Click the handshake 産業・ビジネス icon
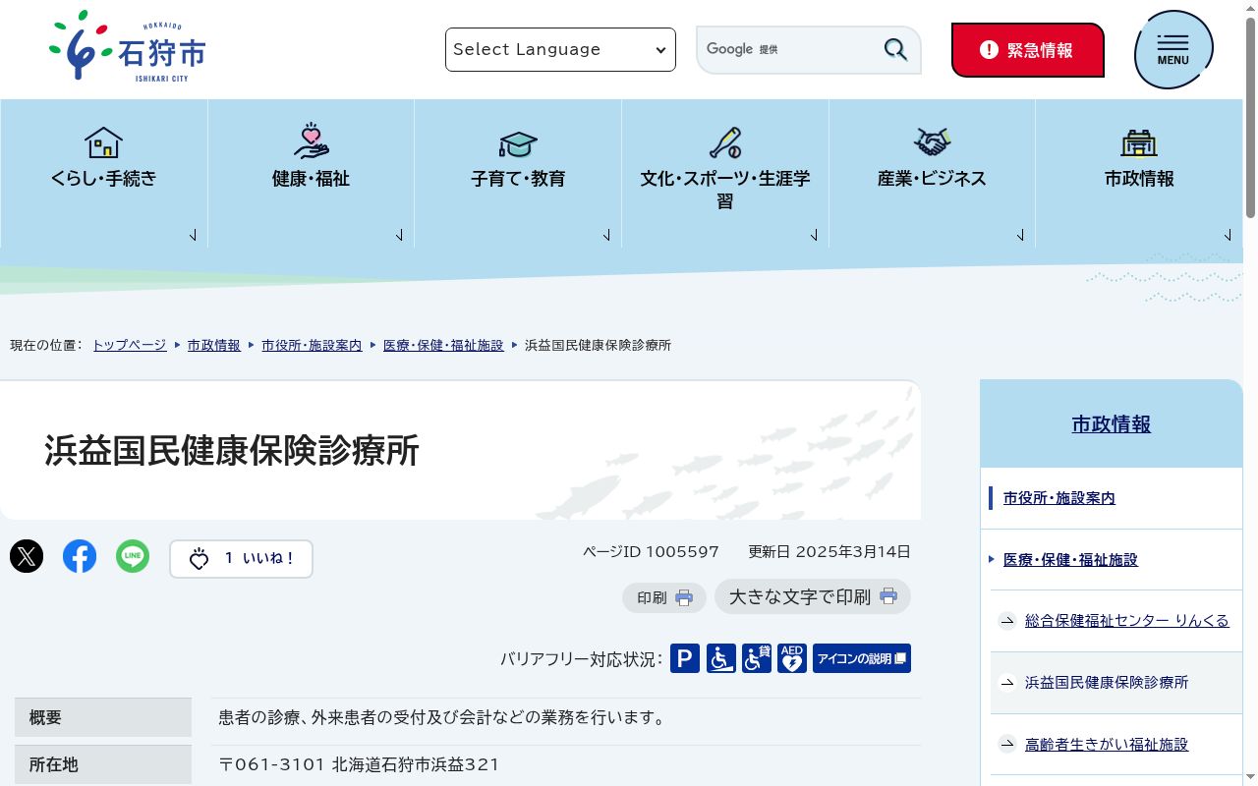Viewport: 1258px width, 786px height. [932, 142]
